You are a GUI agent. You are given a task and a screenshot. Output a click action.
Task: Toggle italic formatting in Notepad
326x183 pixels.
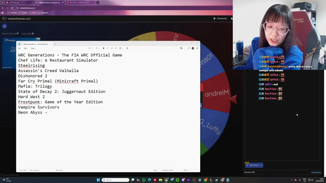click(107, 48)
